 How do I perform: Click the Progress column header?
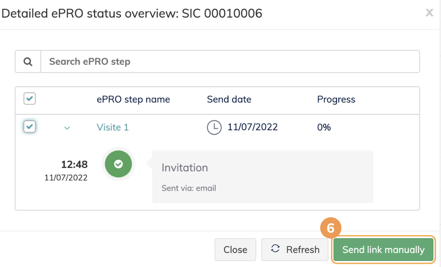tap(336, 100)
